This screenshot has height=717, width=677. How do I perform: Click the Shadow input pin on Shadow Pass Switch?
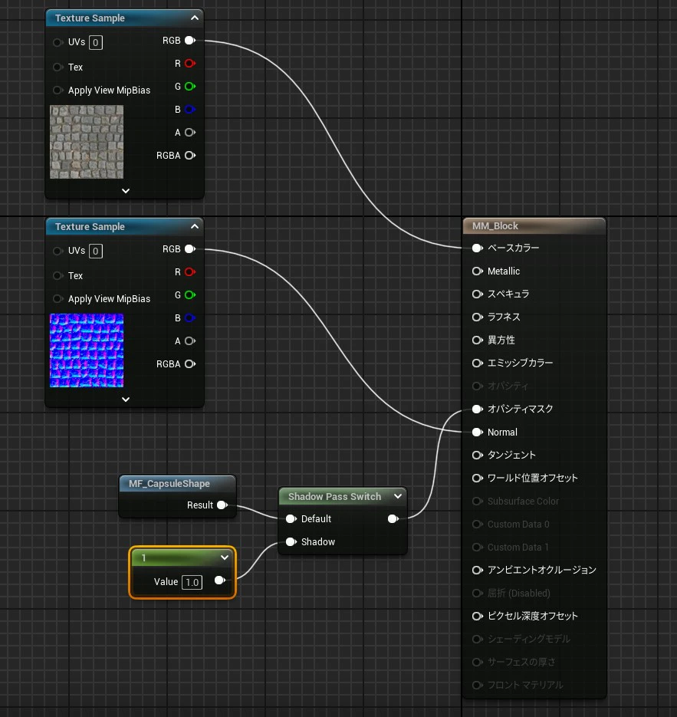[291, 542]
